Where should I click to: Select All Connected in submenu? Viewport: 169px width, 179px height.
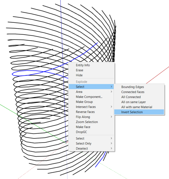click(x=139, y=97)
